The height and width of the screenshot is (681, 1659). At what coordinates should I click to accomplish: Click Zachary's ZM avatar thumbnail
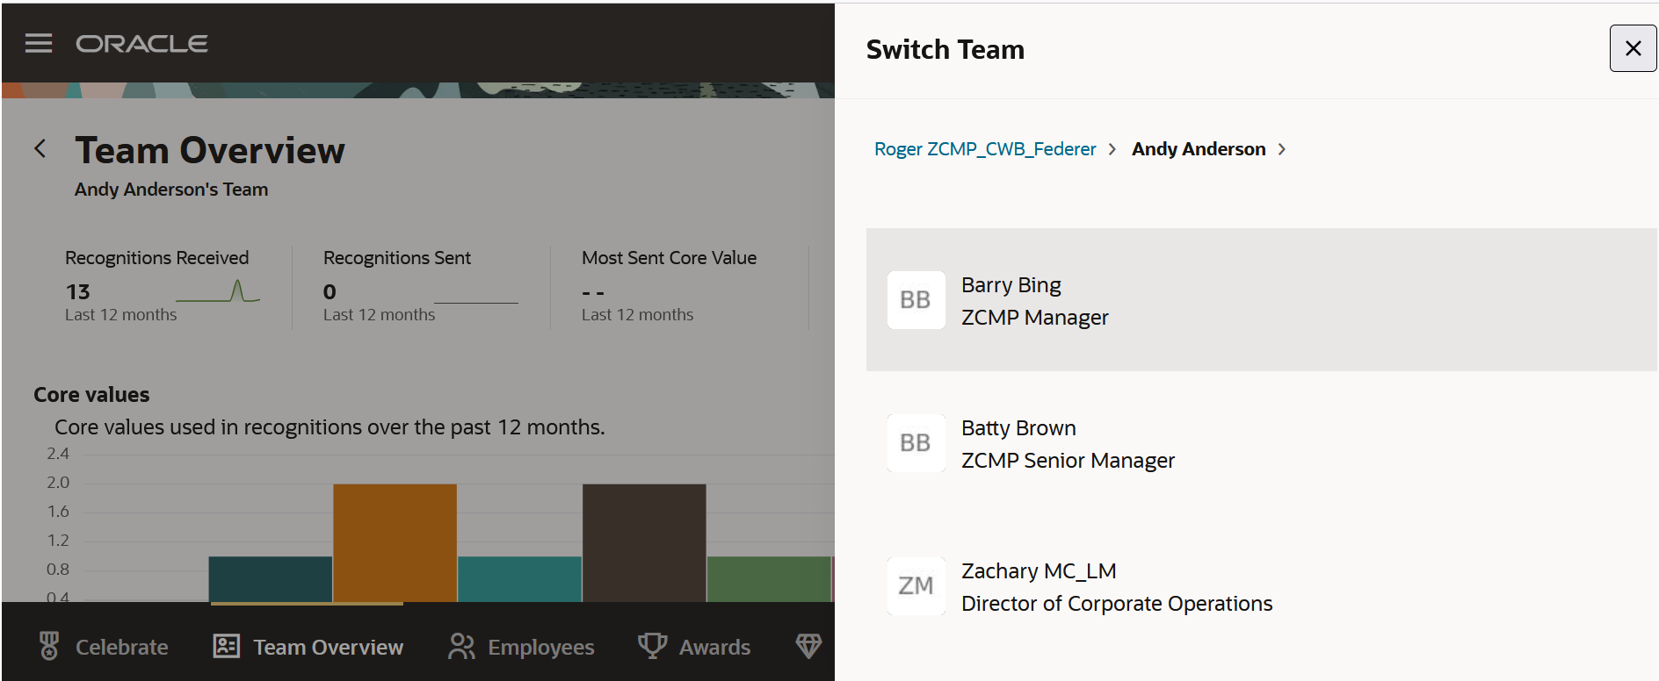click(x=916, y=586)
